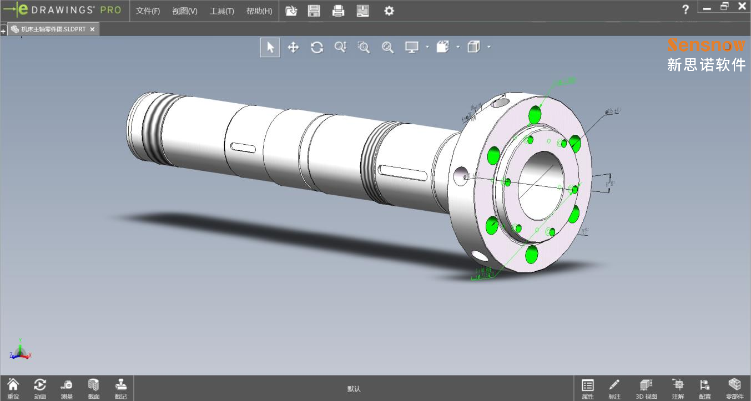The width and height of the screenshot is (751, 401).
Task: Expand the display style cube dropdown
Action: (x=489, y=47)
